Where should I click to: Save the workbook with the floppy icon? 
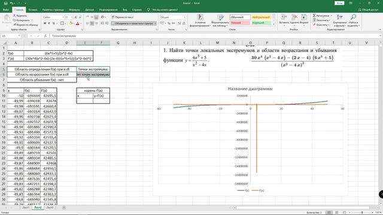(x=5, y=3)
